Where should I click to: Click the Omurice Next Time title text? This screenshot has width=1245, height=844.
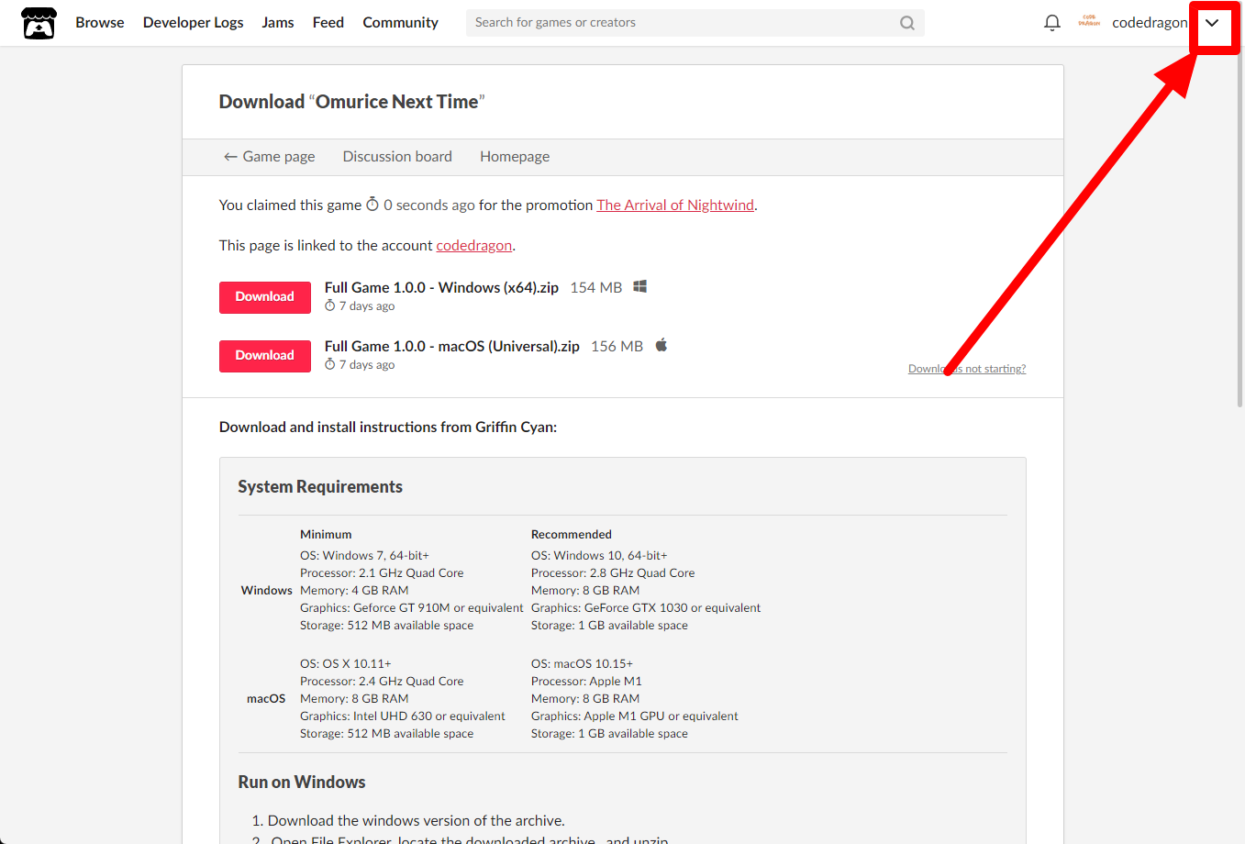pyautogui.click(x=396, y=102)
